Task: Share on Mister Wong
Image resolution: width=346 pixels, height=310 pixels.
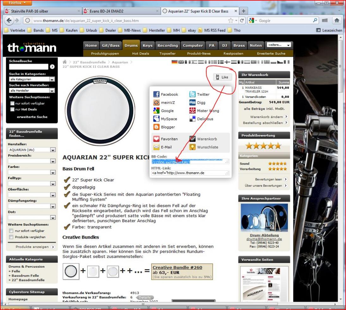Action: [x=204, y=111]
